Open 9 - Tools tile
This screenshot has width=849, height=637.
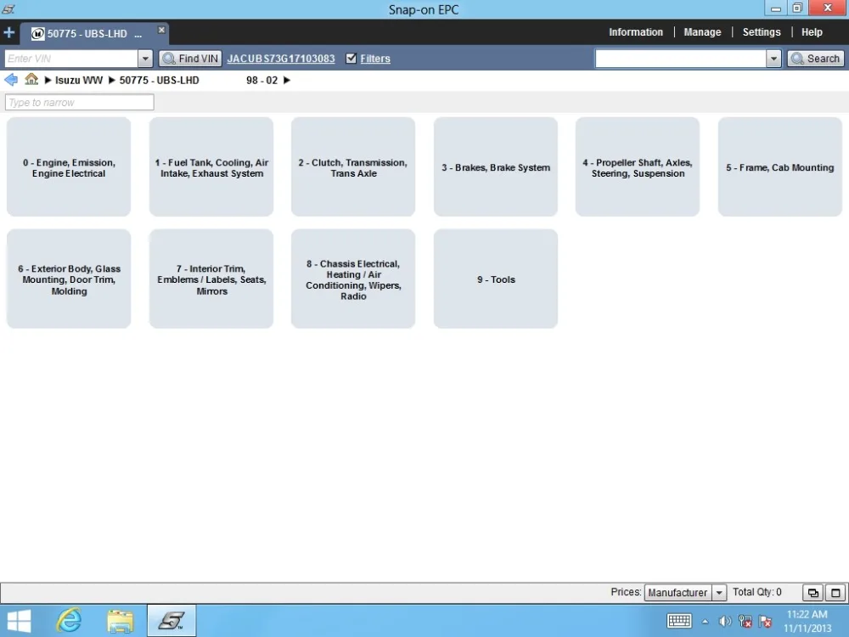[496, 279]
